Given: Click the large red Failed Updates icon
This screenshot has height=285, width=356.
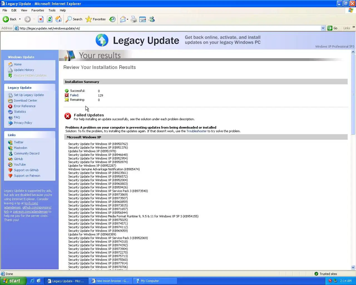Looking at the screenshot, I should 68,116.
